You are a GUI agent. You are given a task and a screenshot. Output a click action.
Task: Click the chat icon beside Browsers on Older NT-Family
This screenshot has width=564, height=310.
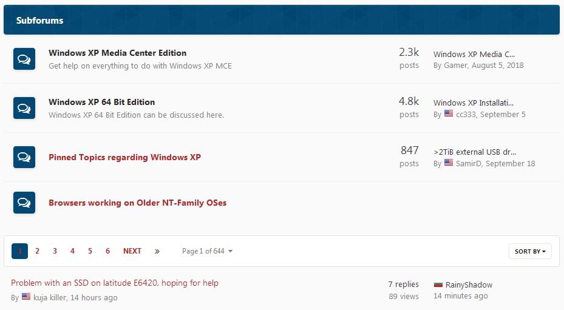coord(24,203)
